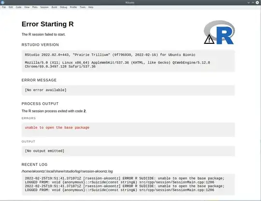Open the Edit menu
Screen dimensions: 261x201
(x=11, y=7)
